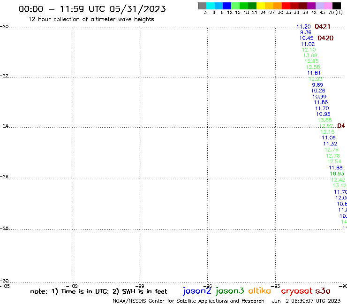Click the 0421 time stamp label
This screenshot has height=305, width=347.
click(x=323, y=27)
